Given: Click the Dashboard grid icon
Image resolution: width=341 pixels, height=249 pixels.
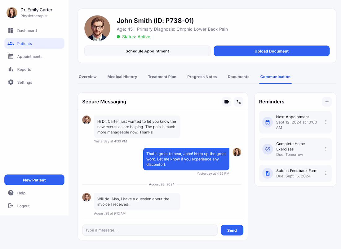Looking at the screenshot, I should point(11,30).
